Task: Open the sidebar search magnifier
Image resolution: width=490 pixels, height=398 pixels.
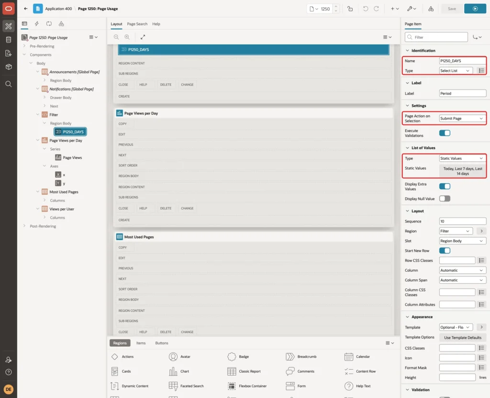Action: [x=9, y=84]
